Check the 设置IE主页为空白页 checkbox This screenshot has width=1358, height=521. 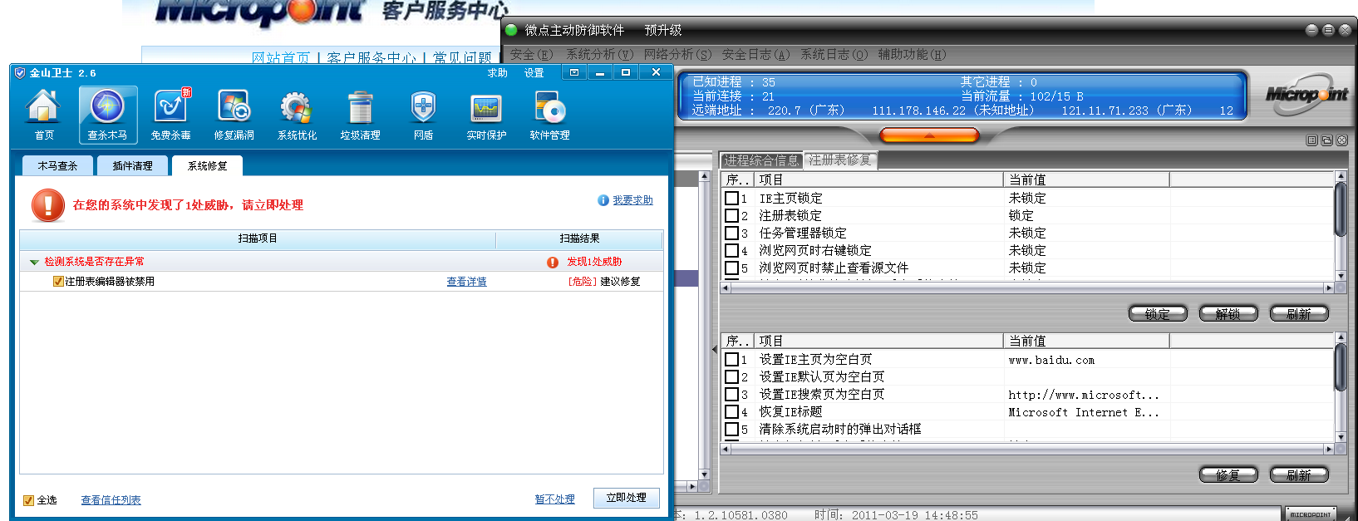[x=731, y=359]
